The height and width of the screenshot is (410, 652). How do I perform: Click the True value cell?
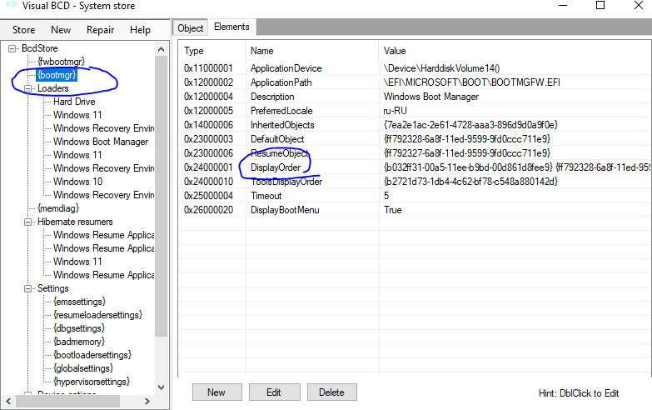pyautogui.click(x=393, y=210)
